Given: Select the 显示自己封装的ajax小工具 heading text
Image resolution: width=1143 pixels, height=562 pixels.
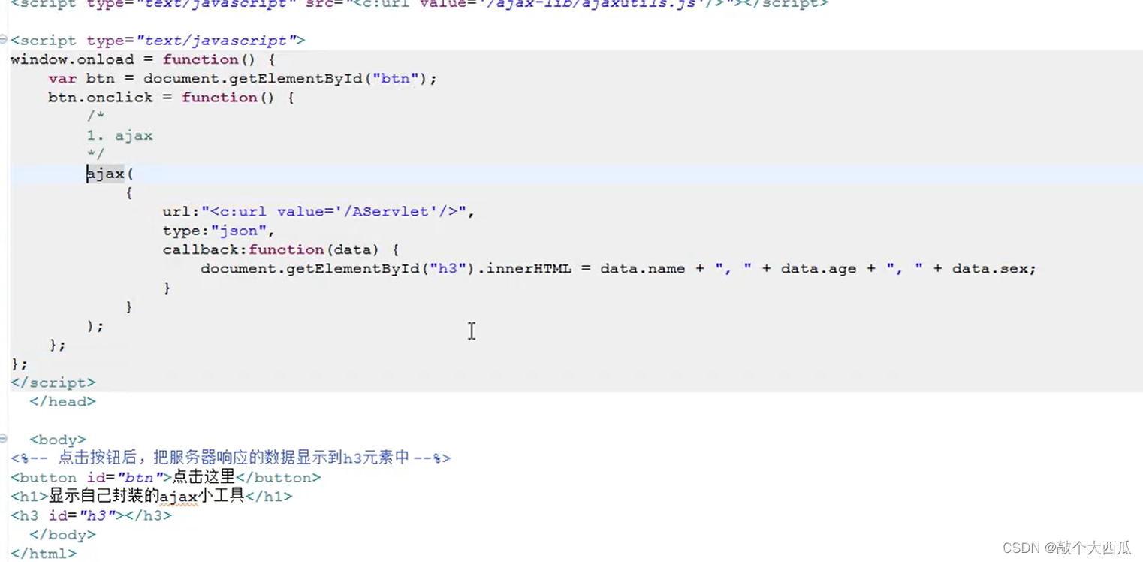Looking at the screenshot, I should point(147,495).
